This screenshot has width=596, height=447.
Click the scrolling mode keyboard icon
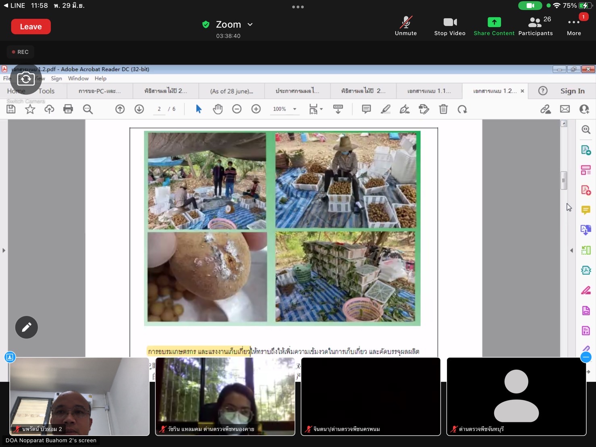point(338,109)
